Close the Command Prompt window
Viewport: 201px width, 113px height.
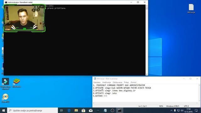[144, 2]
